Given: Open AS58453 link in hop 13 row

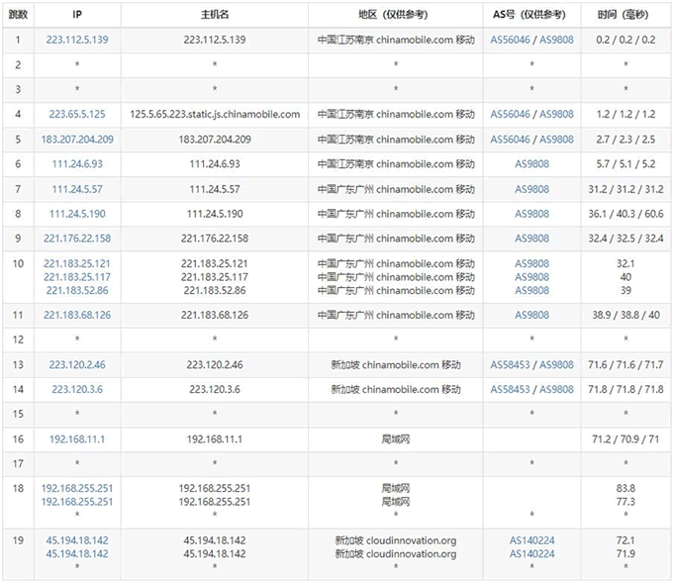Looking at the screenshot, I should [510, 365].
